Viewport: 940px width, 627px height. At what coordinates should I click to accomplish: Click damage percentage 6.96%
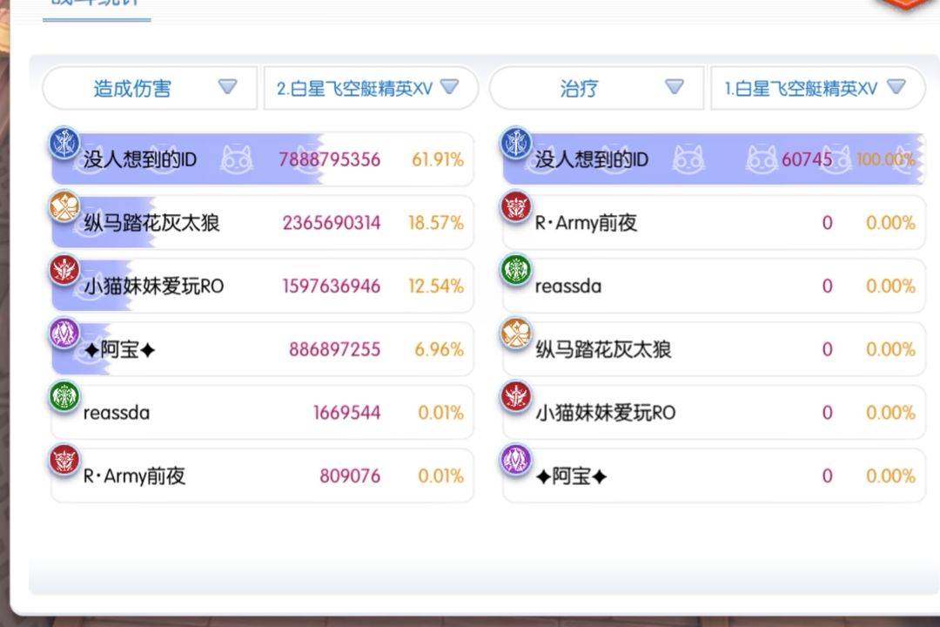pyautogui.click(x=440, y=350)
